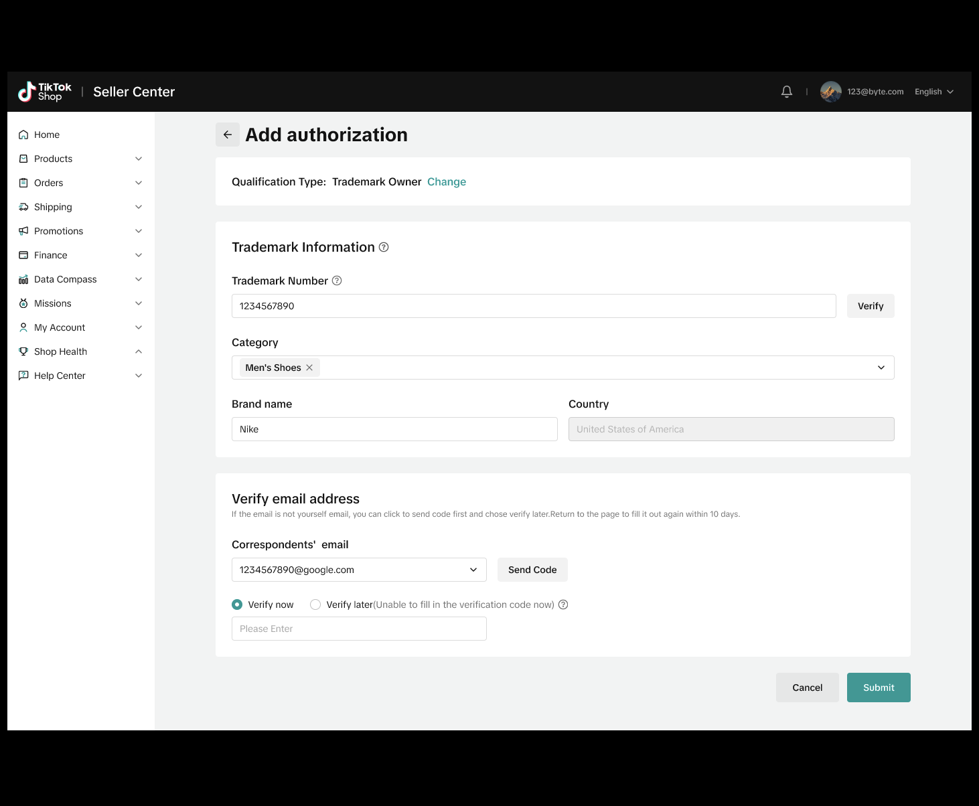Open the user profile avatar
979x806 pixels.
(830, 92)
